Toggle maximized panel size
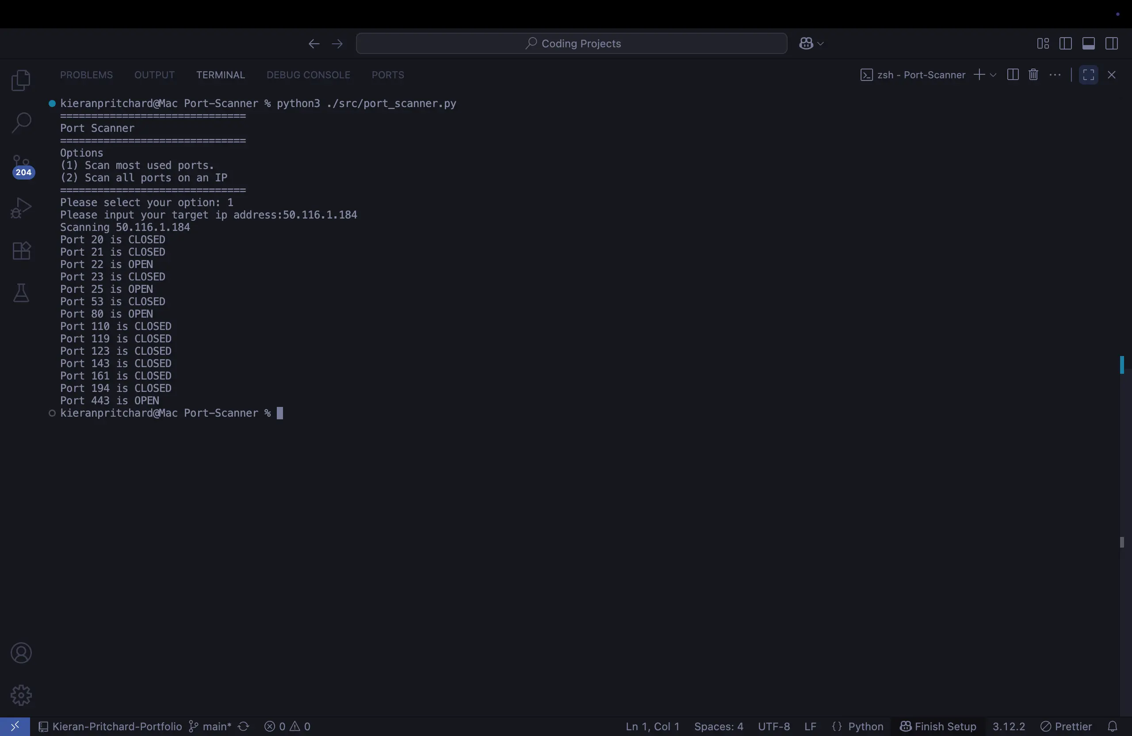Viewport: 1132px width, 736px height. [1088, 75]
